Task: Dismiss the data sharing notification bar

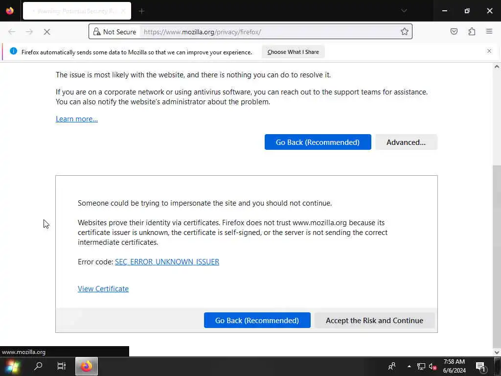Action: [489, 51]
